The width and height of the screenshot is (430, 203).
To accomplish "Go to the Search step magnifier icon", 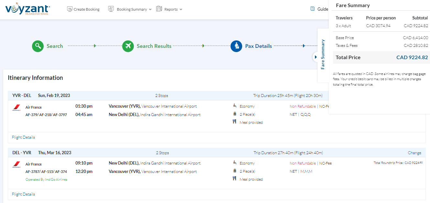I will 38,46.
